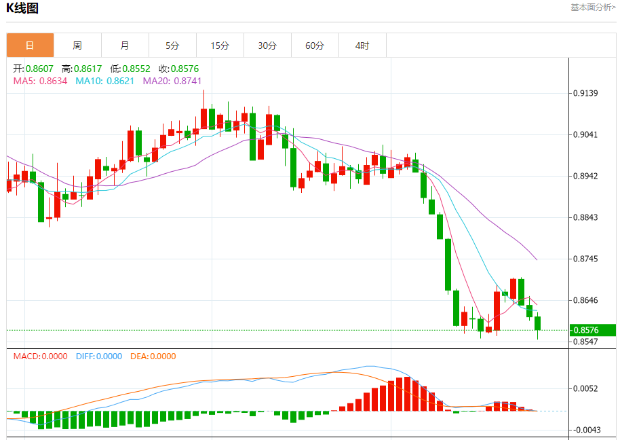Click the 高:0.8617 high value
The image size is (620, 440).
82,69
